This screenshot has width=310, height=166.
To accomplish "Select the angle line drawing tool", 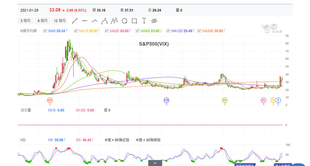I will [x=94, y=21].
